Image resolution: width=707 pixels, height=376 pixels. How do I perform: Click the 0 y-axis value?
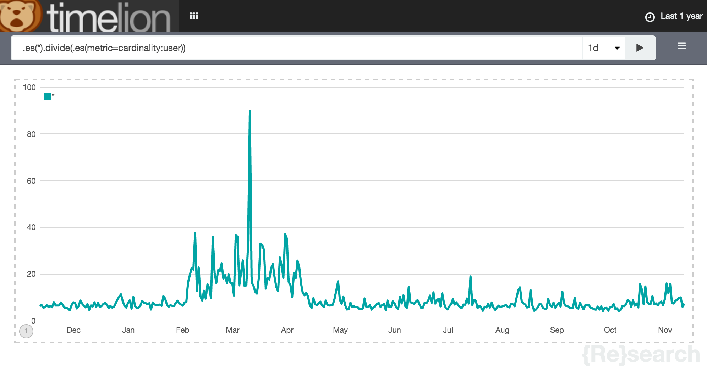point(33,321)
